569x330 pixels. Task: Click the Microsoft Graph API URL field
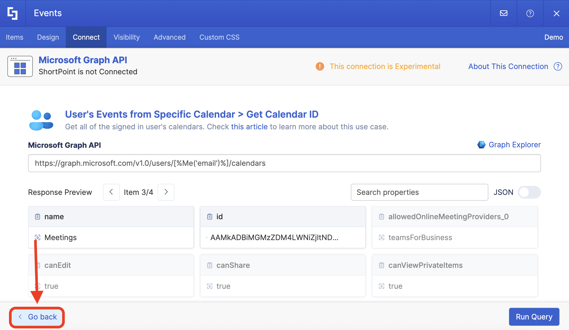pyautogui.click(x=284, y=163)
